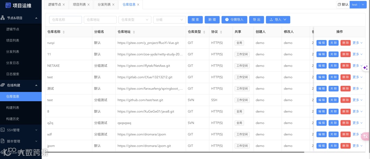Click the 脚本管理 file icon
Image resolution: width=370 pixels, height=159 pixels.
coord(3,141)
